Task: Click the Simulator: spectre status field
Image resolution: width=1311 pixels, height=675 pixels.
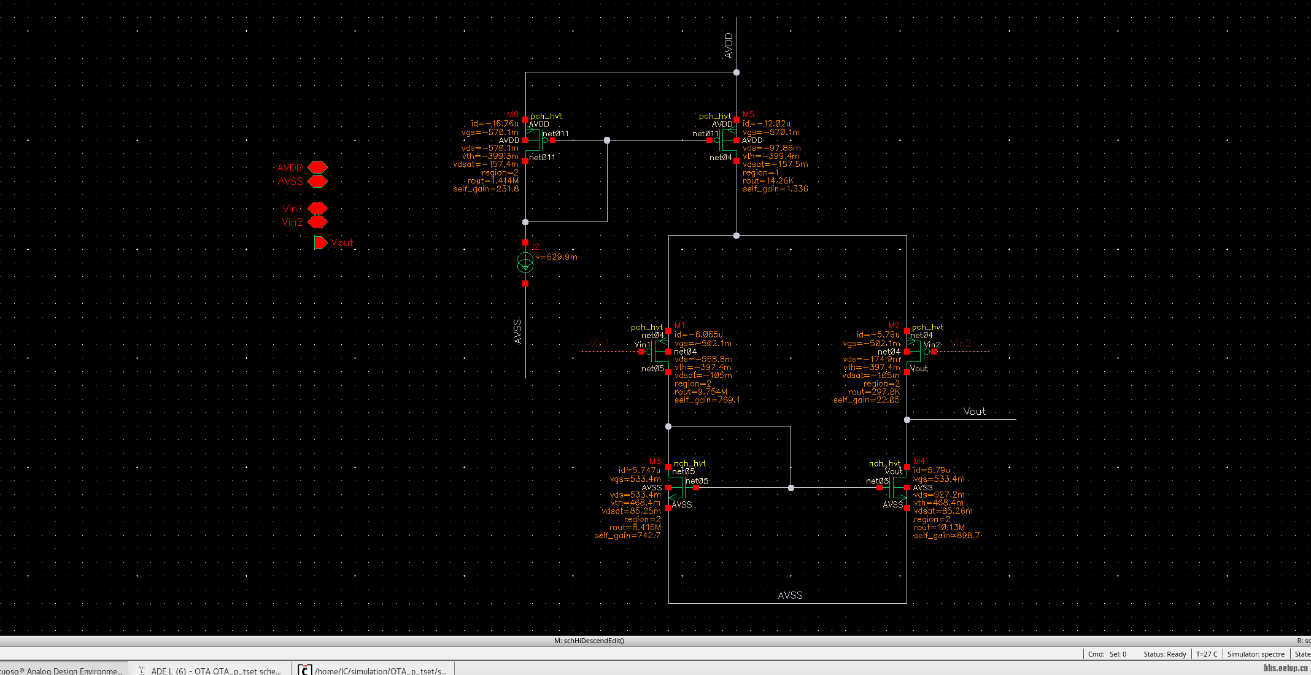Action: (1255, 654)
